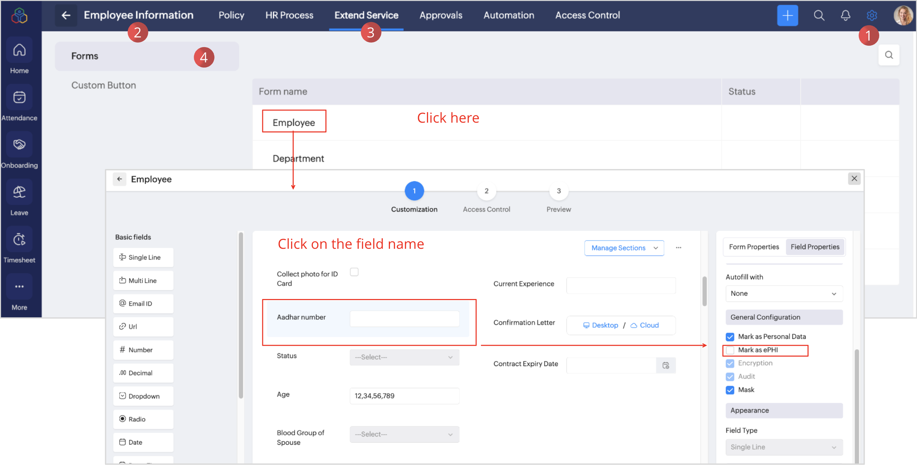The width and height of the screenshot is (917, 465).
Task: Open the Autofill with dropdown
Action: tap(784, 294)
